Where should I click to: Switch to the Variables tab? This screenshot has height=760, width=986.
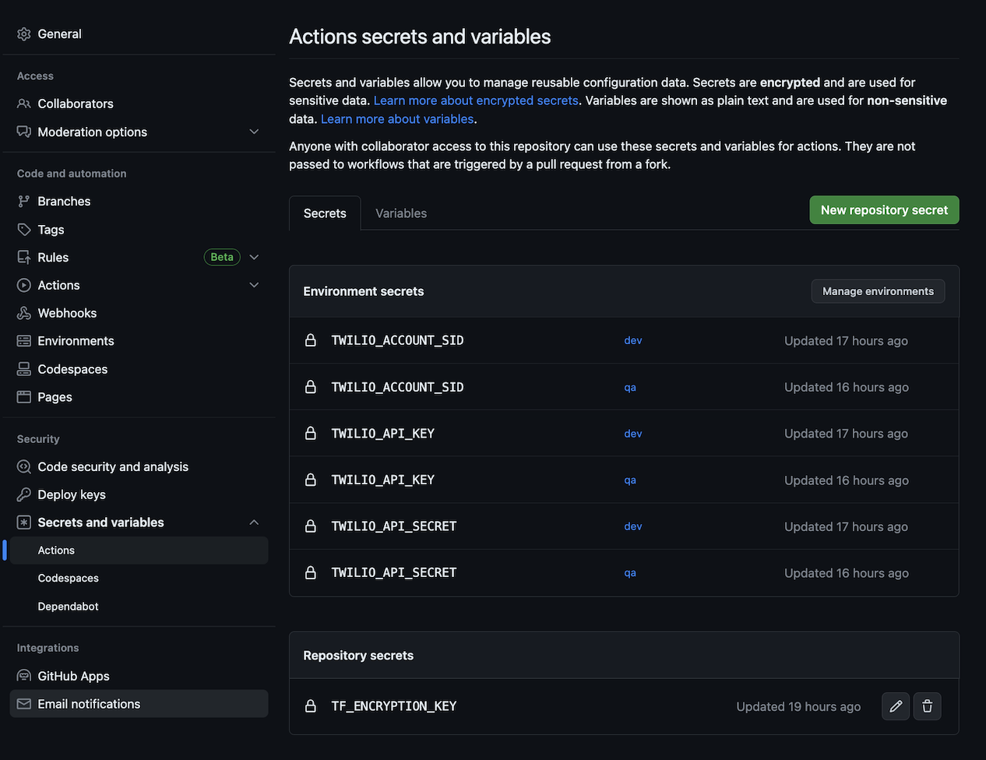coord(401,213)
